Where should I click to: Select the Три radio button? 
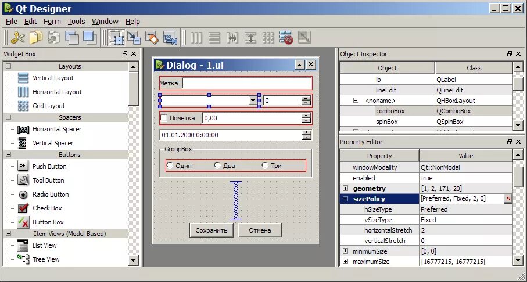265,165
